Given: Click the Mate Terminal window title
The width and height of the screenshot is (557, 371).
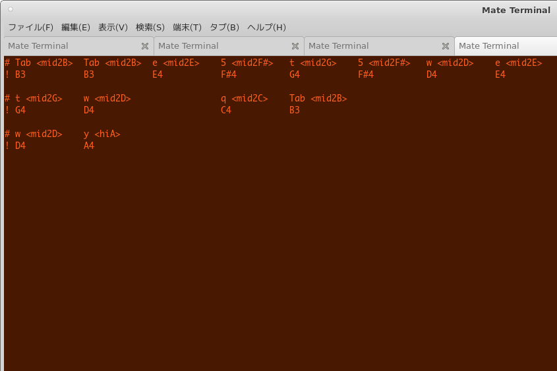Looking at the screenshot, I should [x=515, y=10].
